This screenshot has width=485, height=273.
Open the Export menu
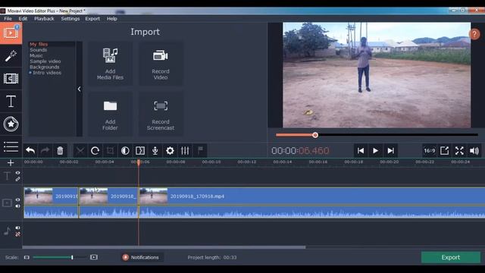[92, 18]
